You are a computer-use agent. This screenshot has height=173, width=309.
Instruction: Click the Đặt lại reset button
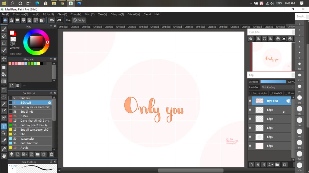(x=79, y=20)
